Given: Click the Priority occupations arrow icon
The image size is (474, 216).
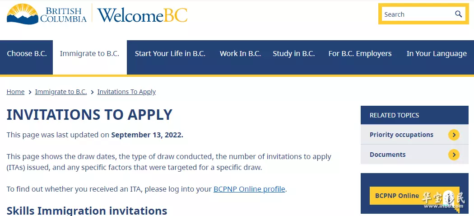Looking at the screenshot, I should pos(454,135).
